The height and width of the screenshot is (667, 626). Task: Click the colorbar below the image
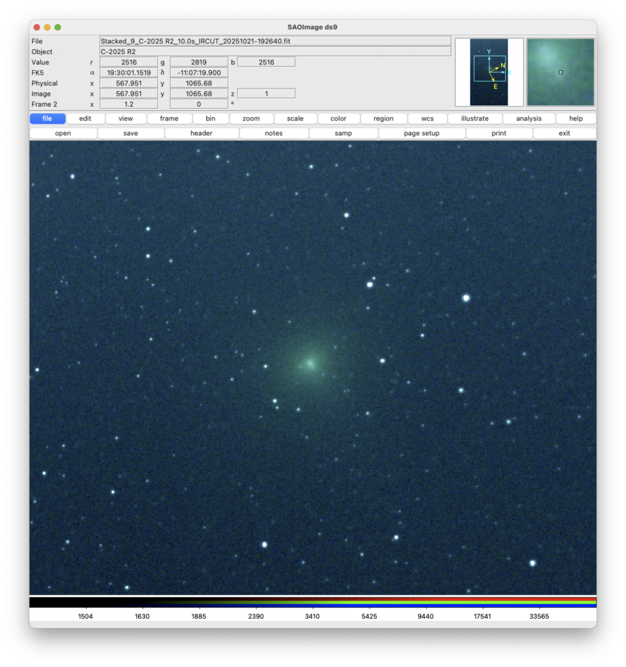312,602
